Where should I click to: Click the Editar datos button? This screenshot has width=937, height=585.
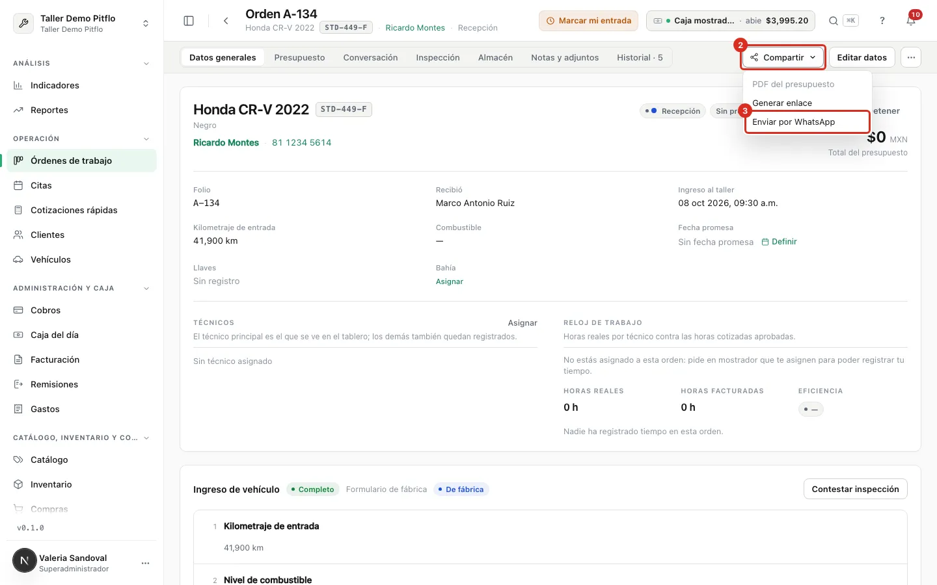[x=862, y=57]
